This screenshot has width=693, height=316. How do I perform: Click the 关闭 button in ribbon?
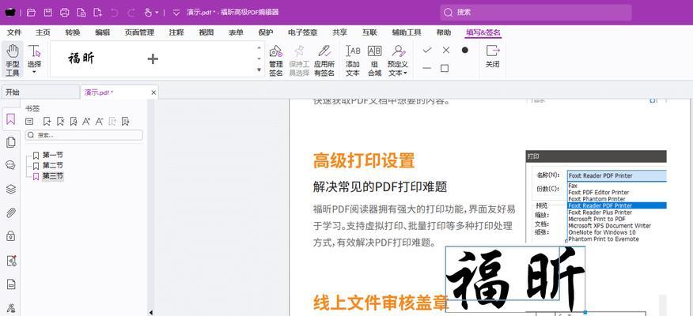[x=492, y=56]
